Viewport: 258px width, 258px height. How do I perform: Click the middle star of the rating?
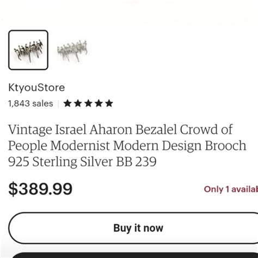[x=88, y=103]
